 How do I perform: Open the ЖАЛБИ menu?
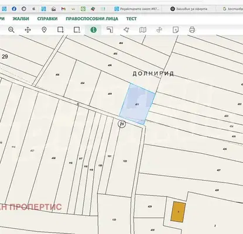pos(21,19)
